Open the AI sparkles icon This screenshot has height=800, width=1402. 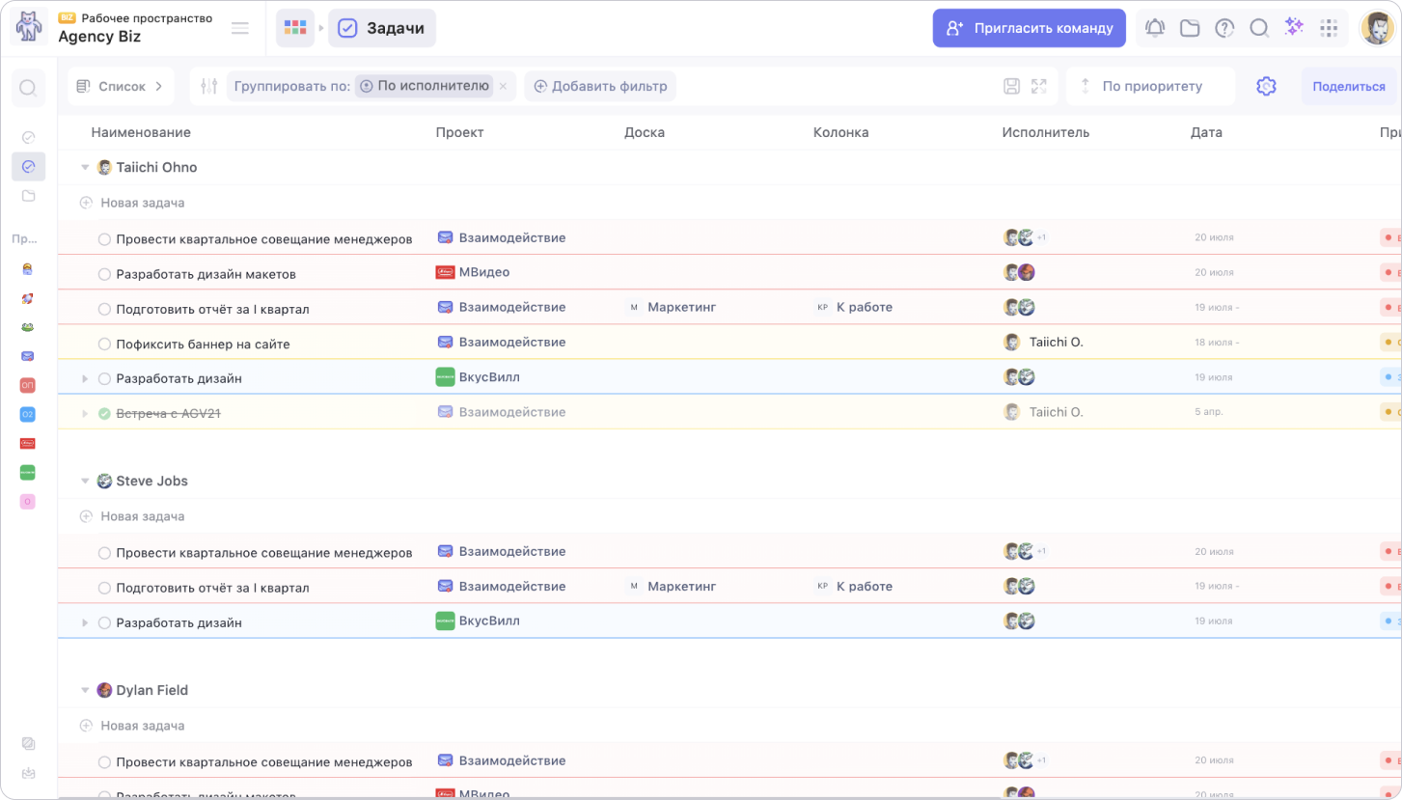[x=1294, y=28]
